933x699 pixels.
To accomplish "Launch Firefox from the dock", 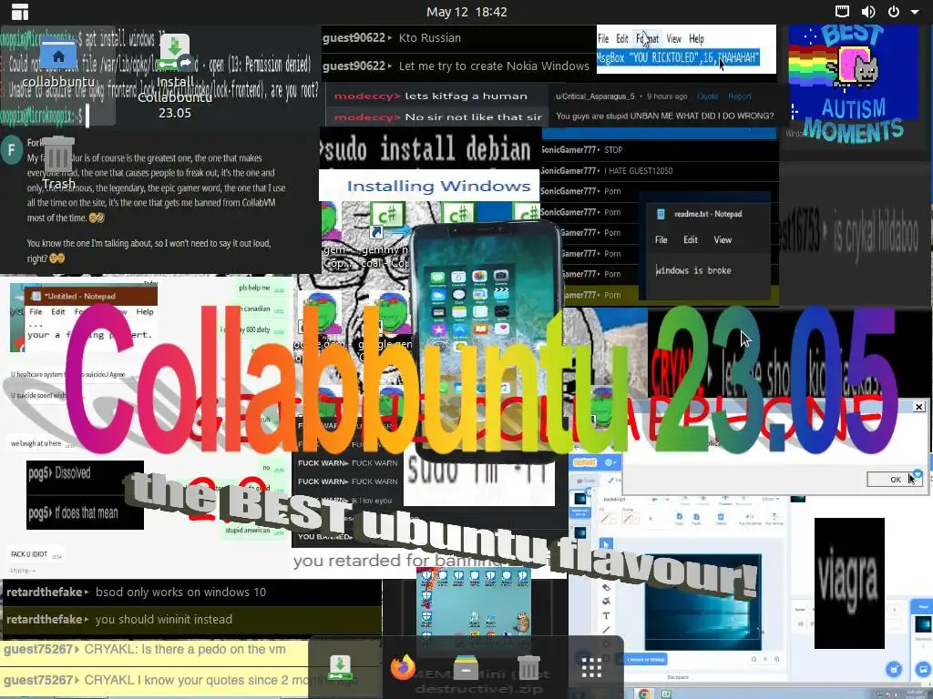I will click(403, 667).
